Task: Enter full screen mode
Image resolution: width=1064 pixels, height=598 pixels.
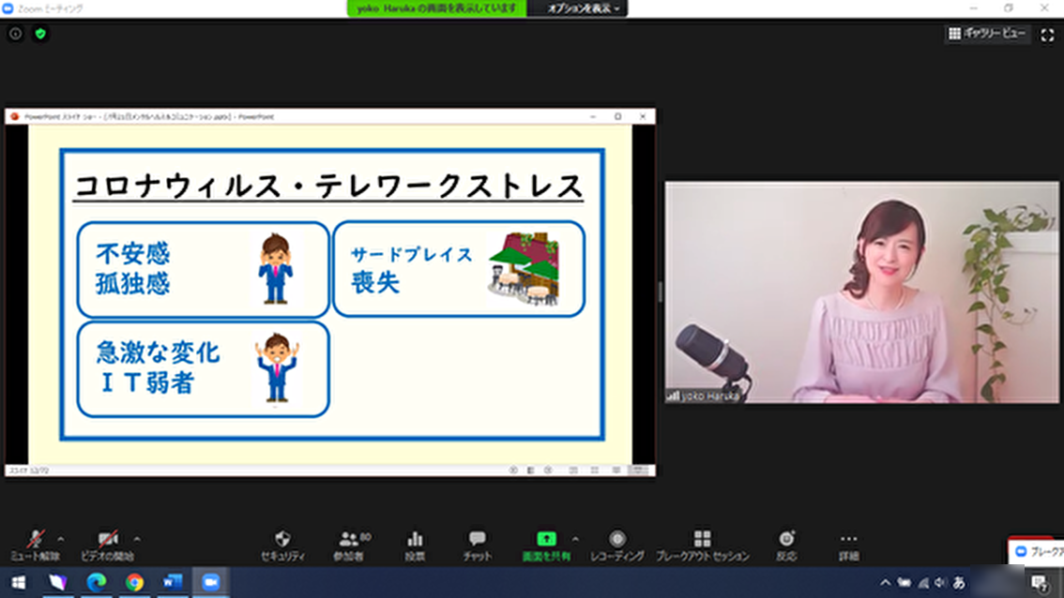Action: click(x=1048, y=34)
